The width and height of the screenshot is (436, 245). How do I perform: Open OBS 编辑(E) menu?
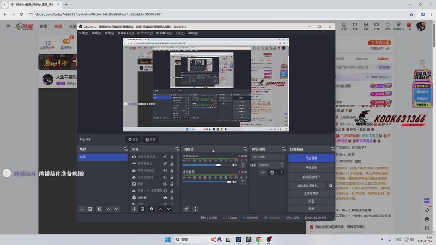96,33
